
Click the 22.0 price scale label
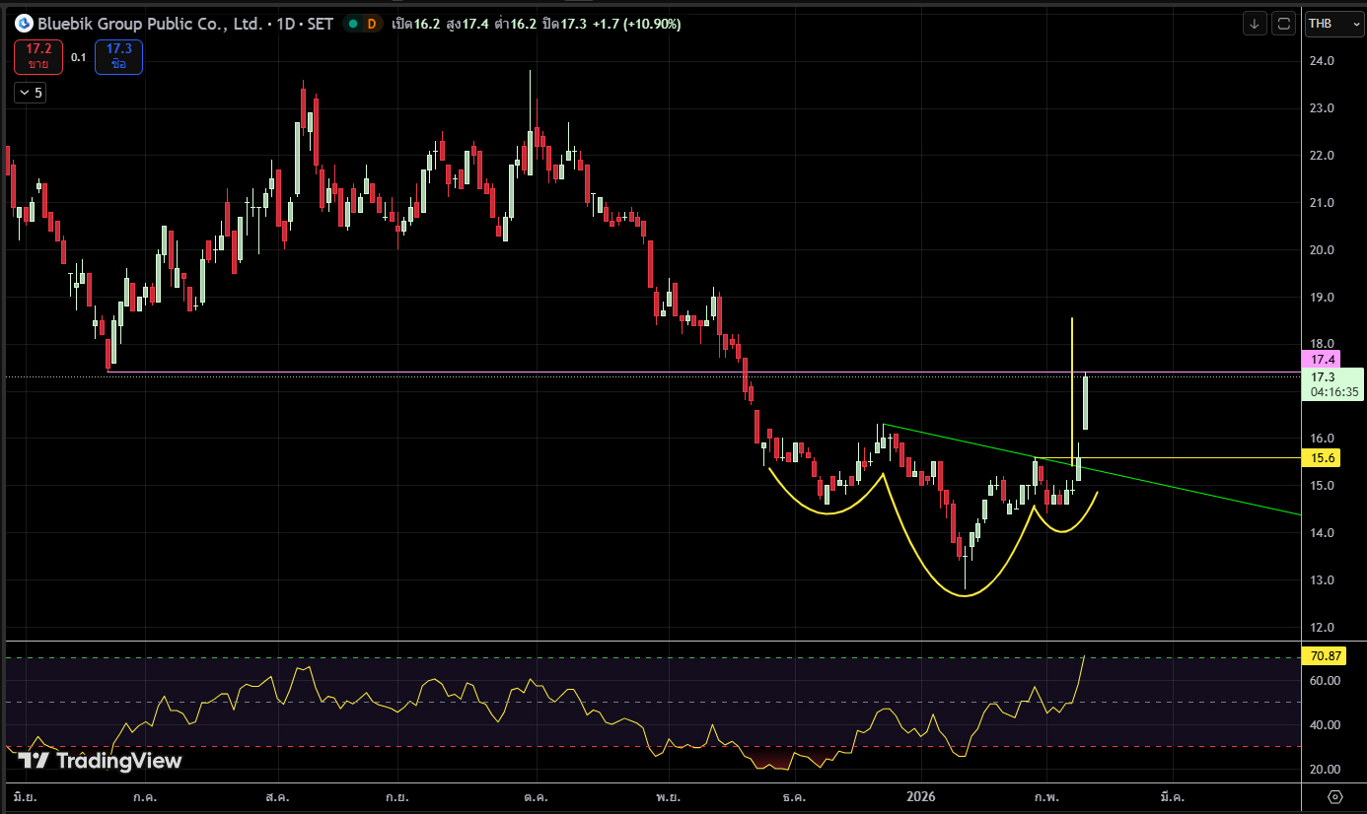pos(1323,156)
